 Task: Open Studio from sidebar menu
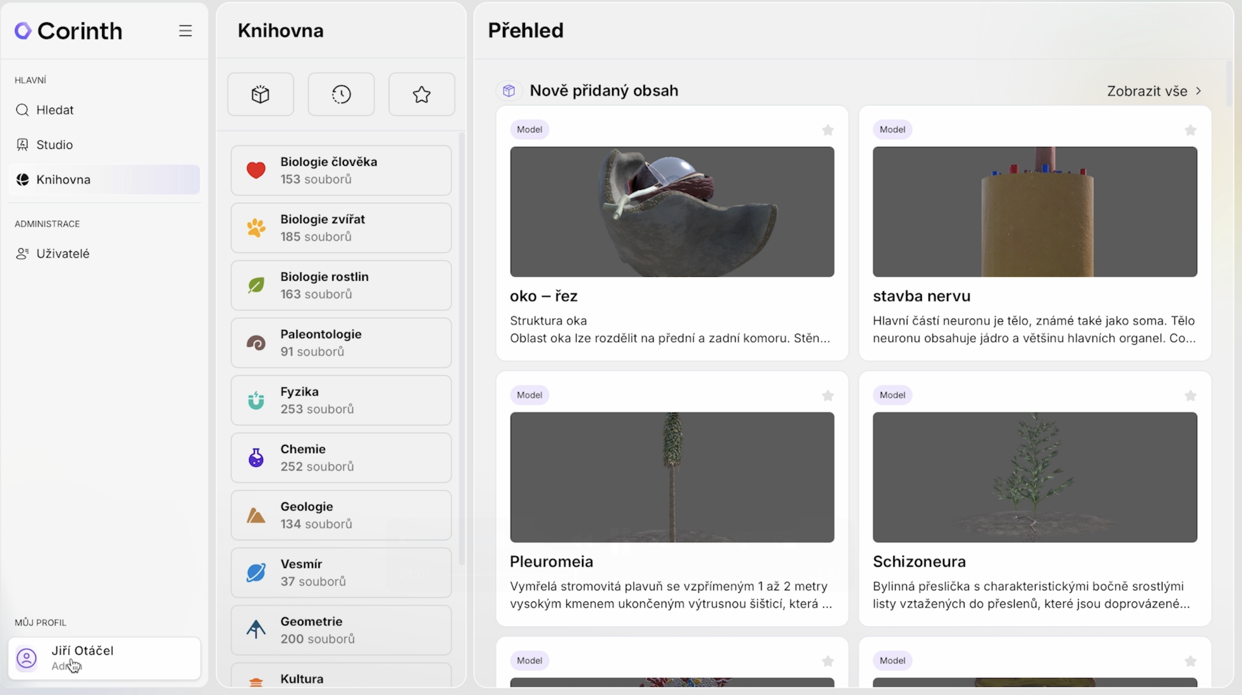54,145
